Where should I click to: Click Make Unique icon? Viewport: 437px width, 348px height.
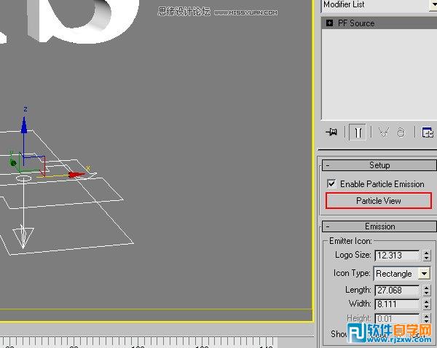(384, 132)
